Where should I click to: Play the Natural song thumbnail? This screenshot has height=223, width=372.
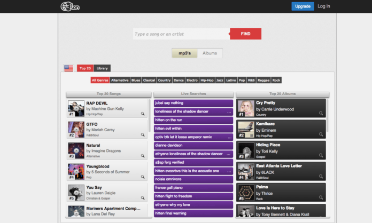(76, 150)
